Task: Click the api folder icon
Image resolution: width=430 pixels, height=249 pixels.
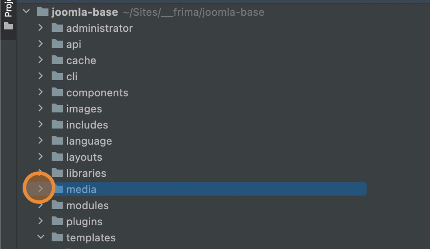Action: tap(57, 44)
